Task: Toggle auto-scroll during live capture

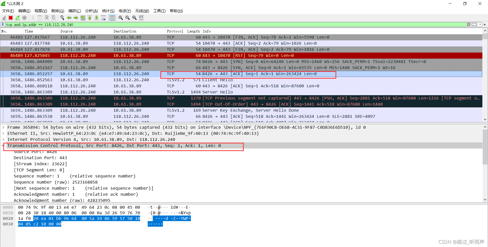Action: click(103, 18)
